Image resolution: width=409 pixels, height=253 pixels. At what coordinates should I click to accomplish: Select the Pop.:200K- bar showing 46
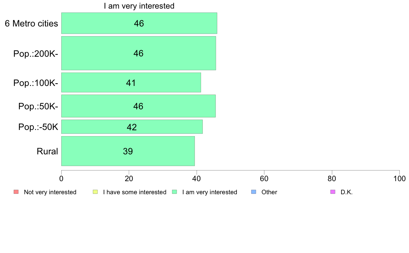coord(138,53)
